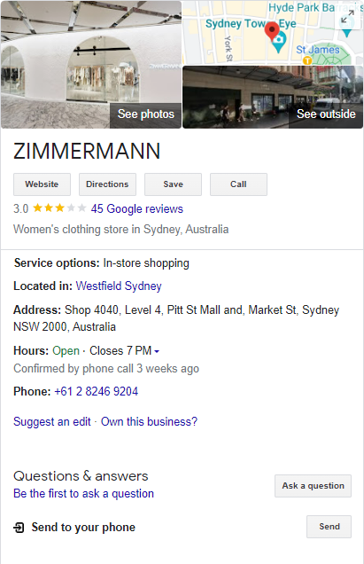Image resolution: width=364 pixels, height=564 pixels.
Task: Open 45 Google reviews
Action: pyautogui.click(x=137, y=208)
